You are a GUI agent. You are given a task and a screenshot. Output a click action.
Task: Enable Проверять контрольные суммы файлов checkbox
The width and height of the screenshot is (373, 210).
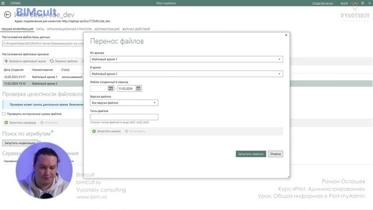tap(4, 114)
